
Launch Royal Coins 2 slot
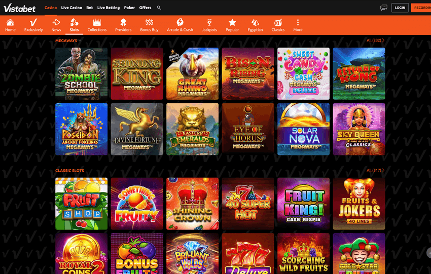[x=81, y=254]
